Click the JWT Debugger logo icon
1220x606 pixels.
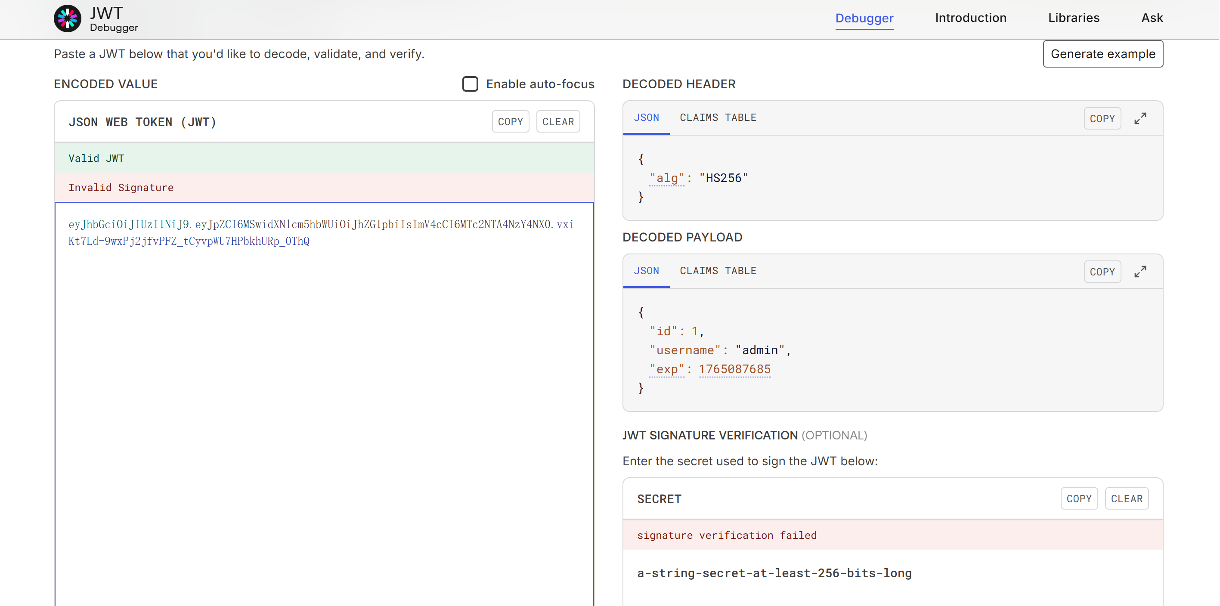(67, 19)
